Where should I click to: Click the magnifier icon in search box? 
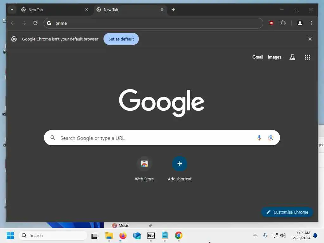[x=53, y=138]
